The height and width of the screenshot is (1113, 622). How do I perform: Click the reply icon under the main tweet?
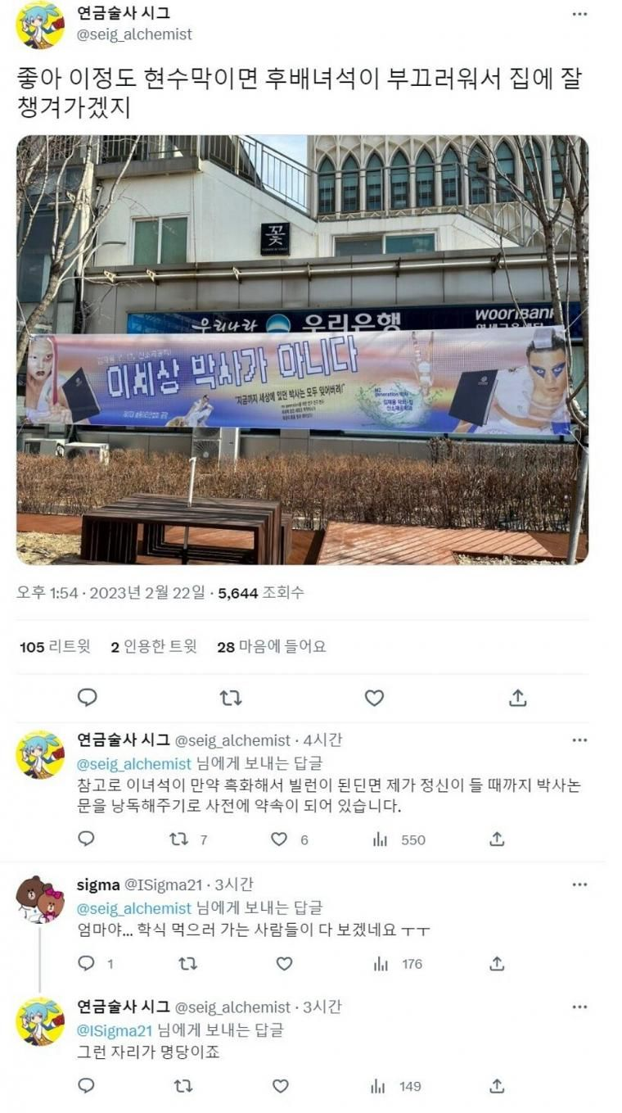pos(87,698)
